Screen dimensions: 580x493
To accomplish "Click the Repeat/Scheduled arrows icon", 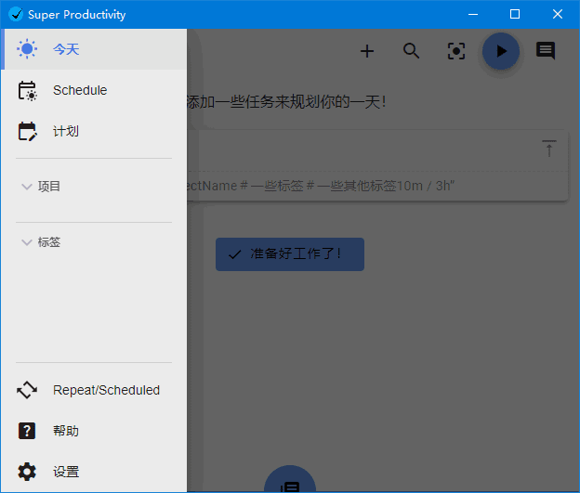I will point(28,390).
